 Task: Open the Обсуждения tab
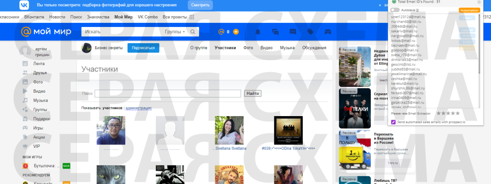tap(314, 48)
